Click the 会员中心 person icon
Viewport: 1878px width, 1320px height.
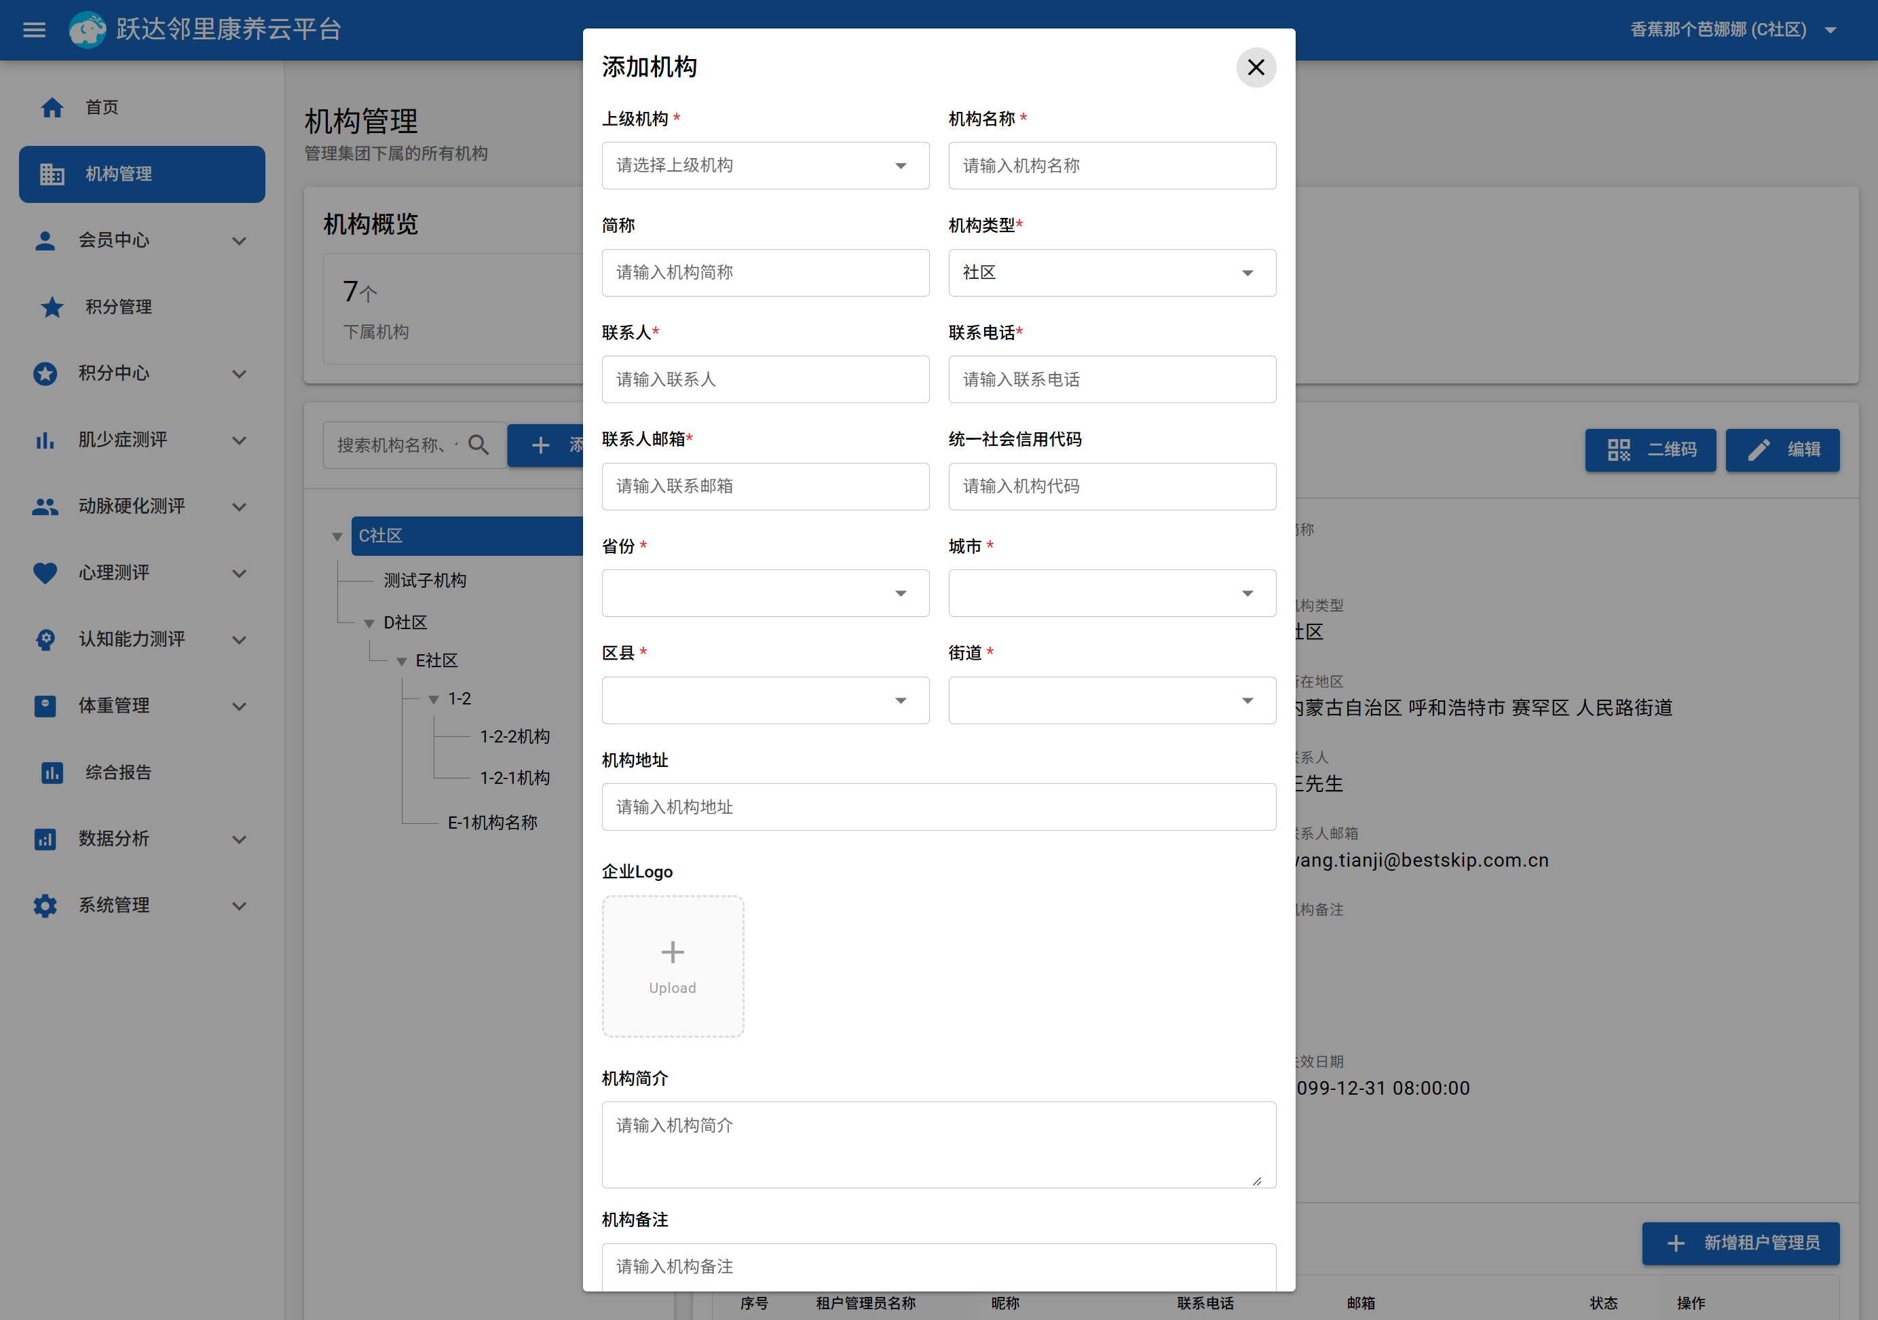pos(45,240)
